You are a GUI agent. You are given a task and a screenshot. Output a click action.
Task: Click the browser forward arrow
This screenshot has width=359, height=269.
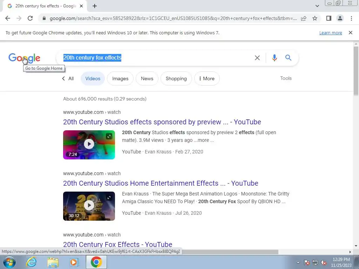click(x=19, y=18)
